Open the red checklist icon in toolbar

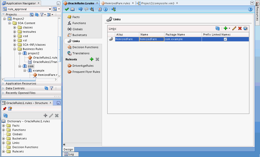tap(100, 9)
